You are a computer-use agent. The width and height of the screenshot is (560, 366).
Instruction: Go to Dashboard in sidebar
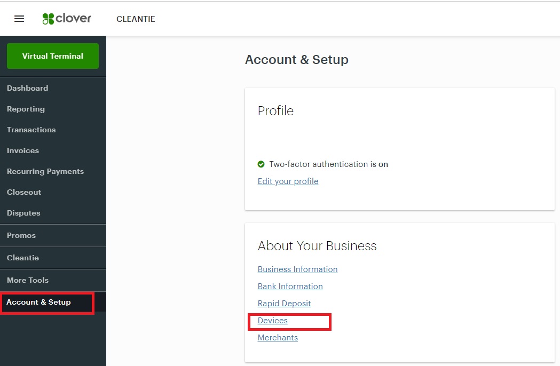(27, 88)
